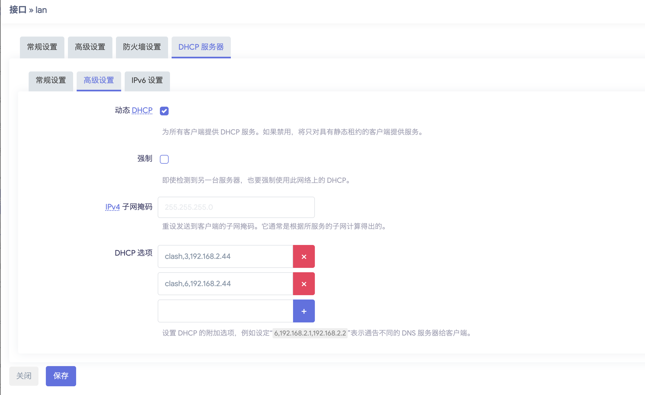Focus the IPv4 子网掩码 input field

tap(236, 207)
